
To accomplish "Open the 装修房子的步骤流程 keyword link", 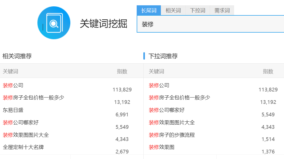I will 172,135.
